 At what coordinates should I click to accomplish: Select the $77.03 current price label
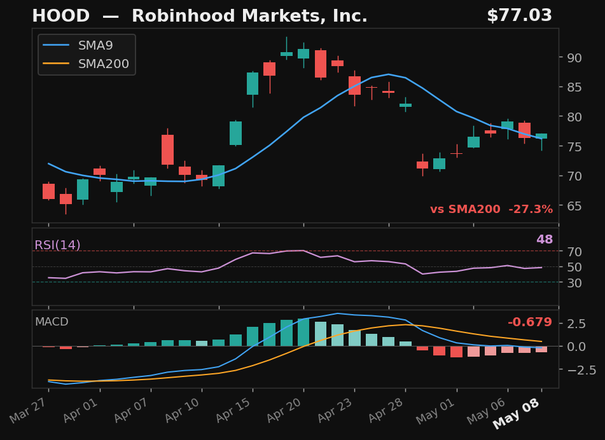[x=519, y=16]
